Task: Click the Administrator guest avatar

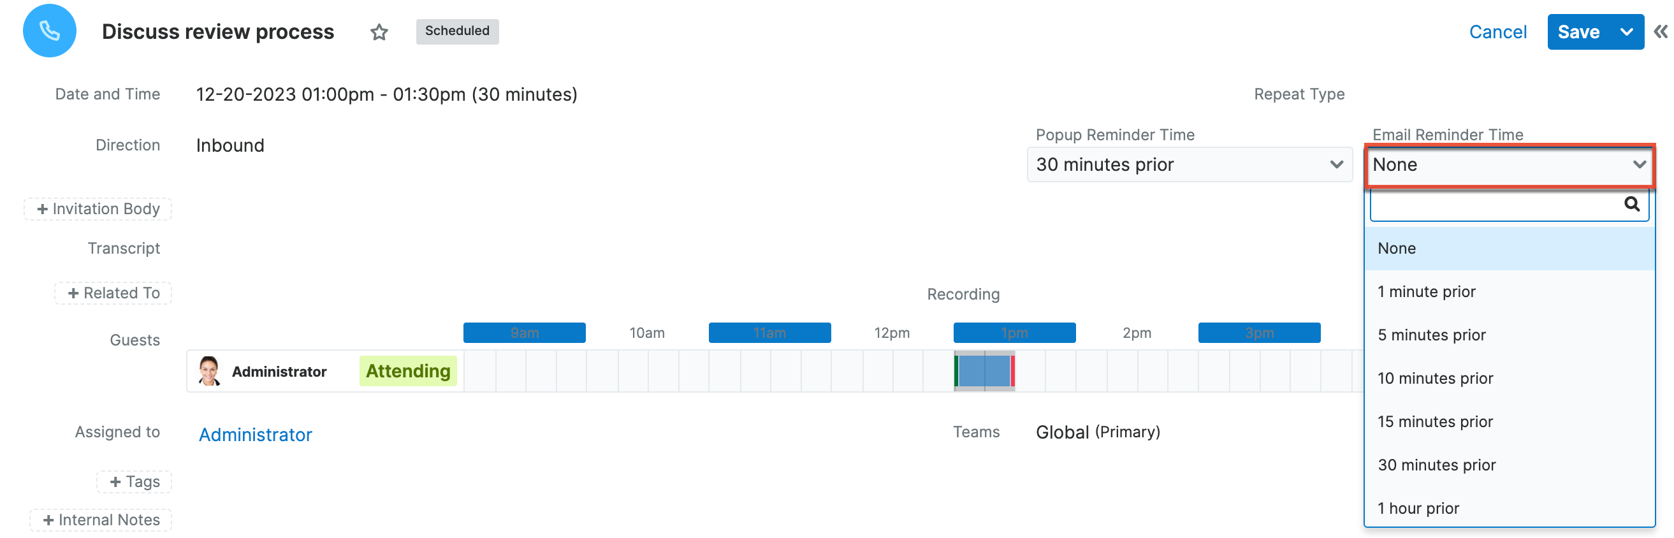Action: [x=208, y=371]
